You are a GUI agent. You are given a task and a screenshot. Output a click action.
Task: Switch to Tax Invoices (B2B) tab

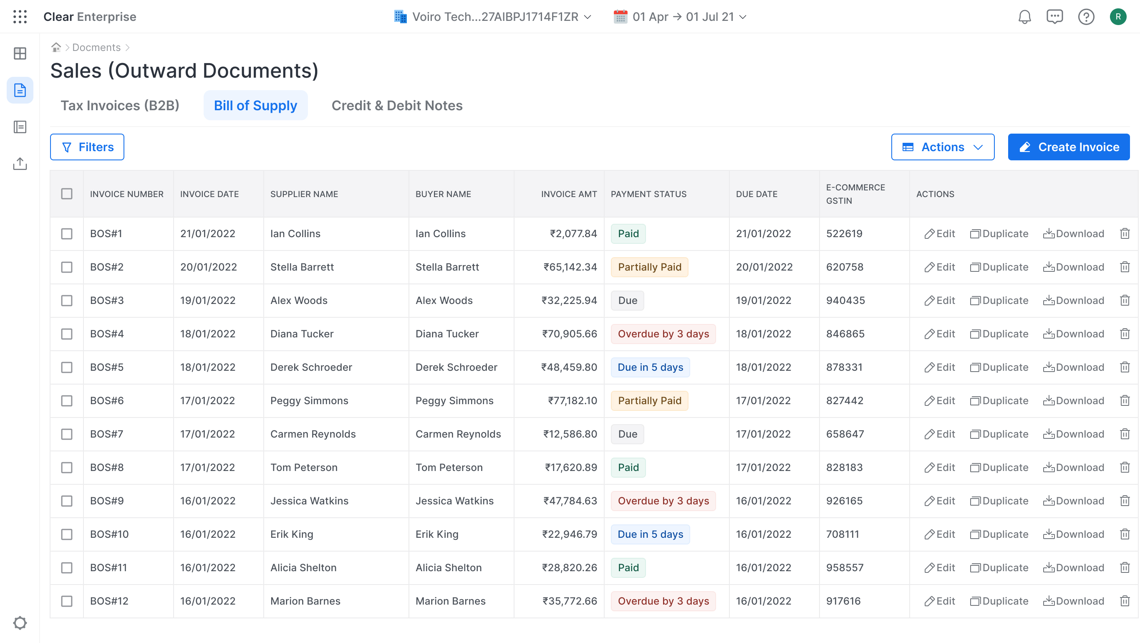pos(120,105)
